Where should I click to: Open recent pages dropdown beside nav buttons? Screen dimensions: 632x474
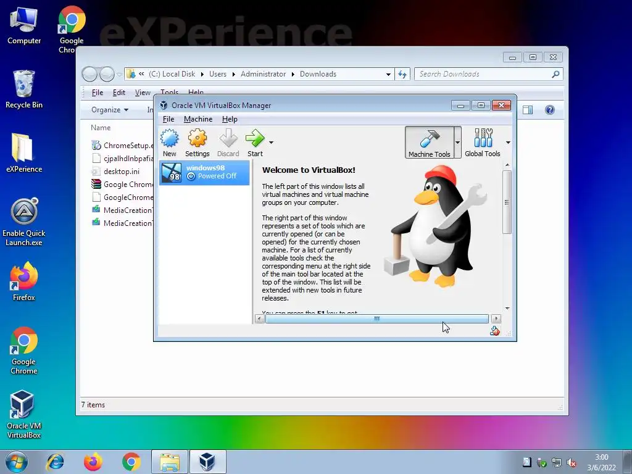click(119, 74)
